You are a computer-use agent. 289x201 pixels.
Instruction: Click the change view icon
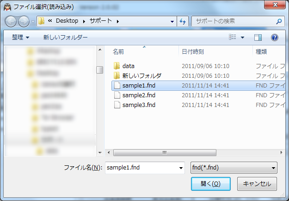[x=233, y=37]
